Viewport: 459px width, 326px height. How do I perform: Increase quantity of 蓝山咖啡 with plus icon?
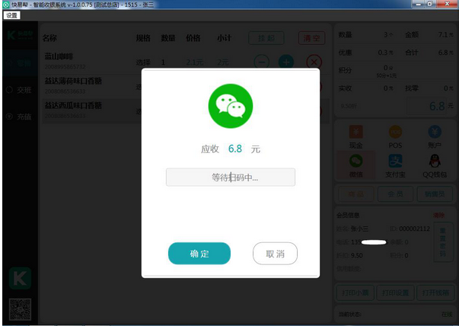click(286, 62)
